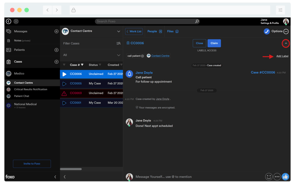
Task: Open more message options icon
Action: pos(277,177)
